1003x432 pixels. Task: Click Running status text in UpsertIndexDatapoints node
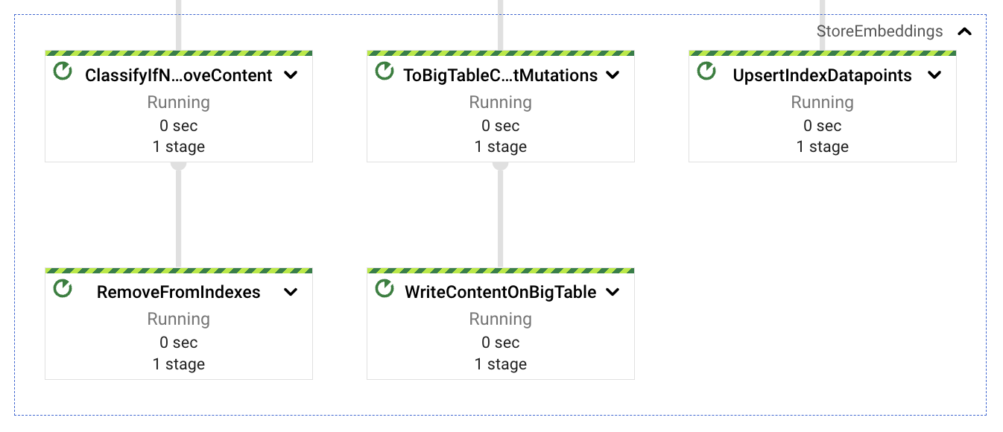pyautogui.click(x=822, y=102)
